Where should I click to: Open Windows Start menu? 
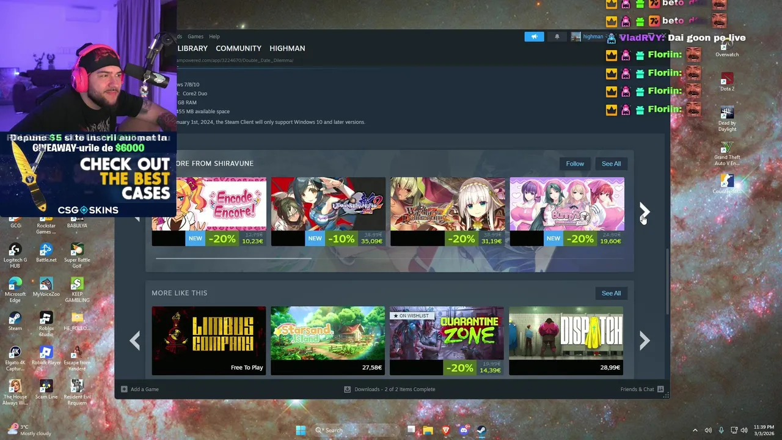(x=301, y=430)
